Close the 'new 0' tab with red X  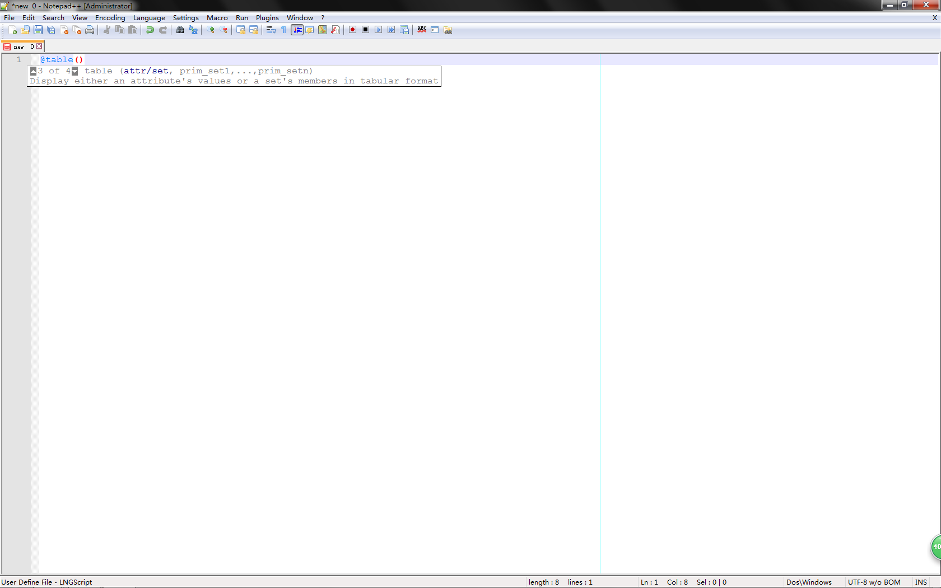coord(39,46)
